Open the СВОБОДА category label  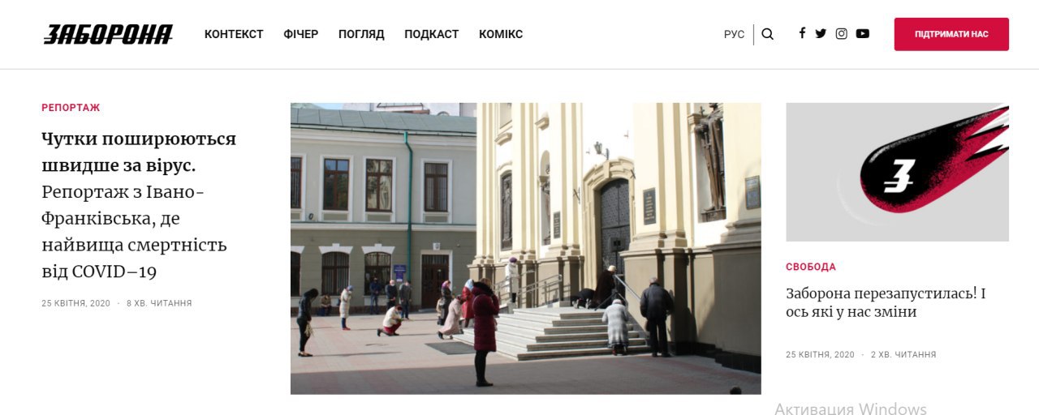pyautogui.click(x=811, y=267)
